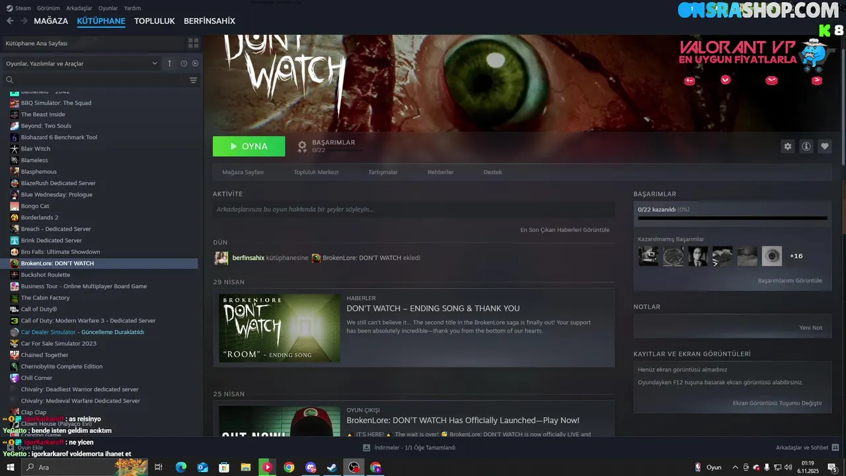Viewport: 846px width, 476px height.
Task: Expand hidden system tray icons chevron
Action: [735, 467]
